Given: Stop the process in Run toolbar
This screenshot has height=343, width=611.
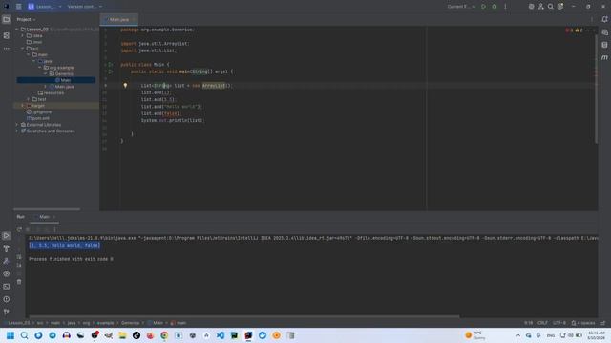Looking at the screenshot, I should 28,229.
